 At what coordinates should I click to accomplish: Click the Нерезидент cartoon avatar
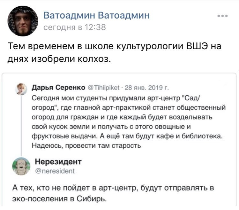click(21, 166)
